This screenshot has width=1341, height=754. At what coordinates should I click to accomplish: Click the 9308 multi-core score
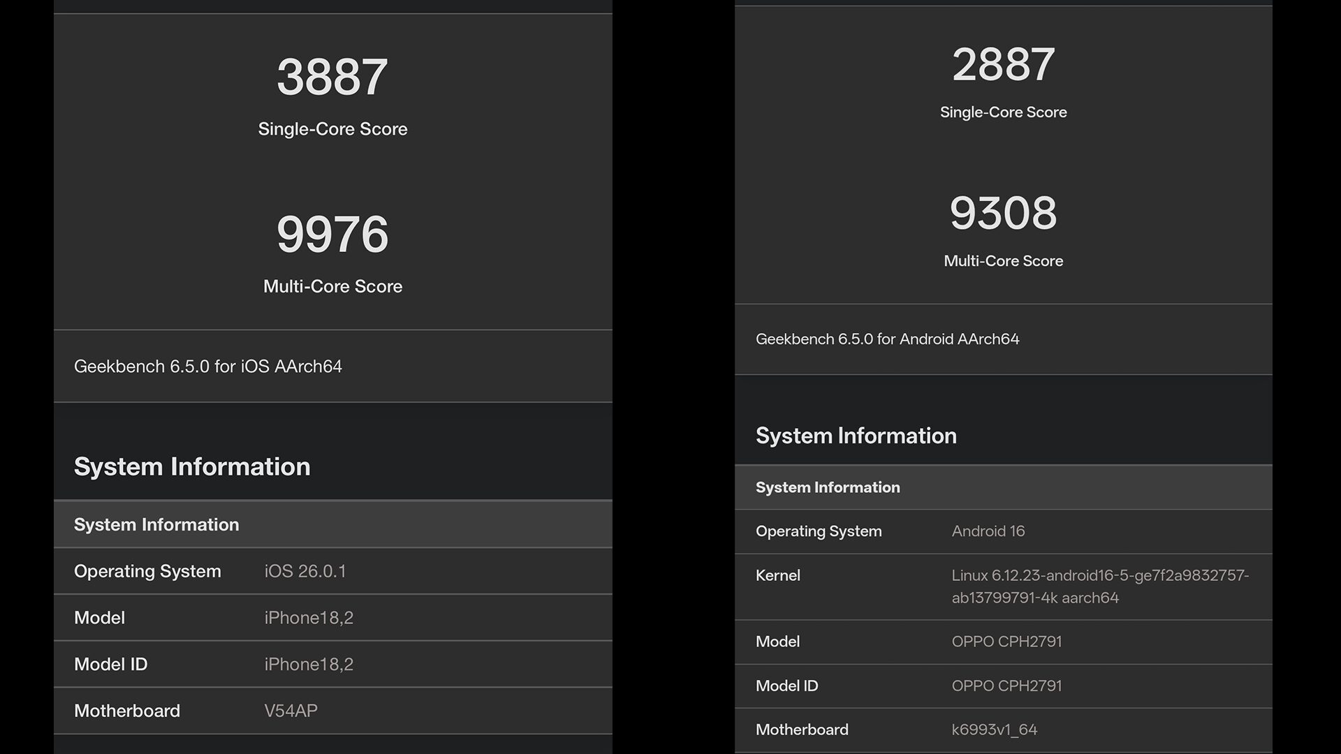pos(1003,213)
